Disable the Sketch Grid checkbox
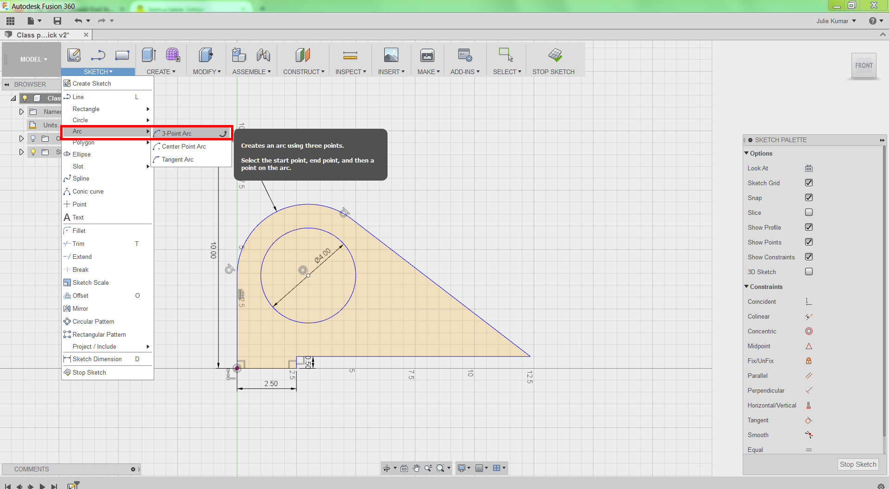889x489 pixels. click(808, 183)
